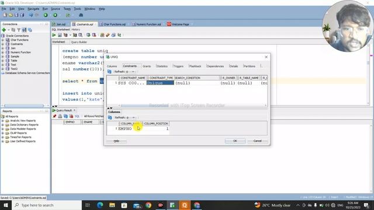
Task: Open the Char Functions.sql editor tab
Action: [x=115, y=24]
